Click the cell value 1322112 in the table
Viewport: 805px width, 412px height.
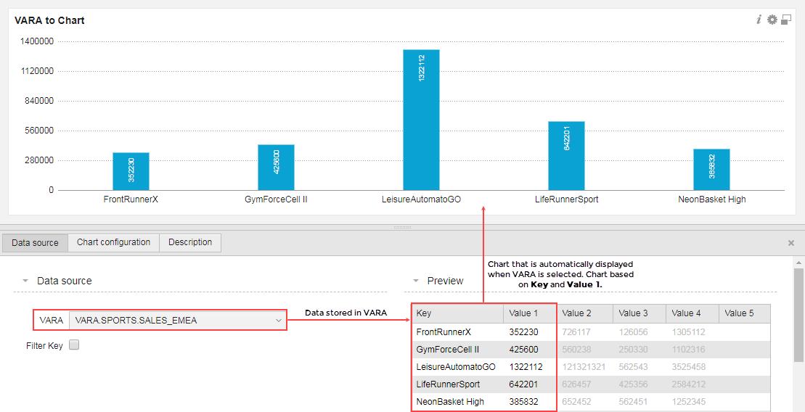click(526, 367)
